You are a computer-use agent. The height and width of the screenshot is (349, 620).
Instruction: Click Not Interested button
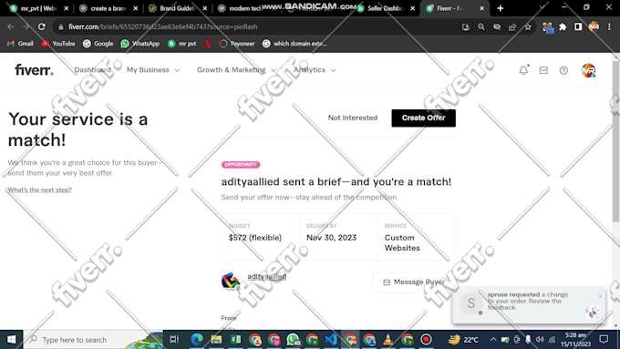[x=352, y=118]
